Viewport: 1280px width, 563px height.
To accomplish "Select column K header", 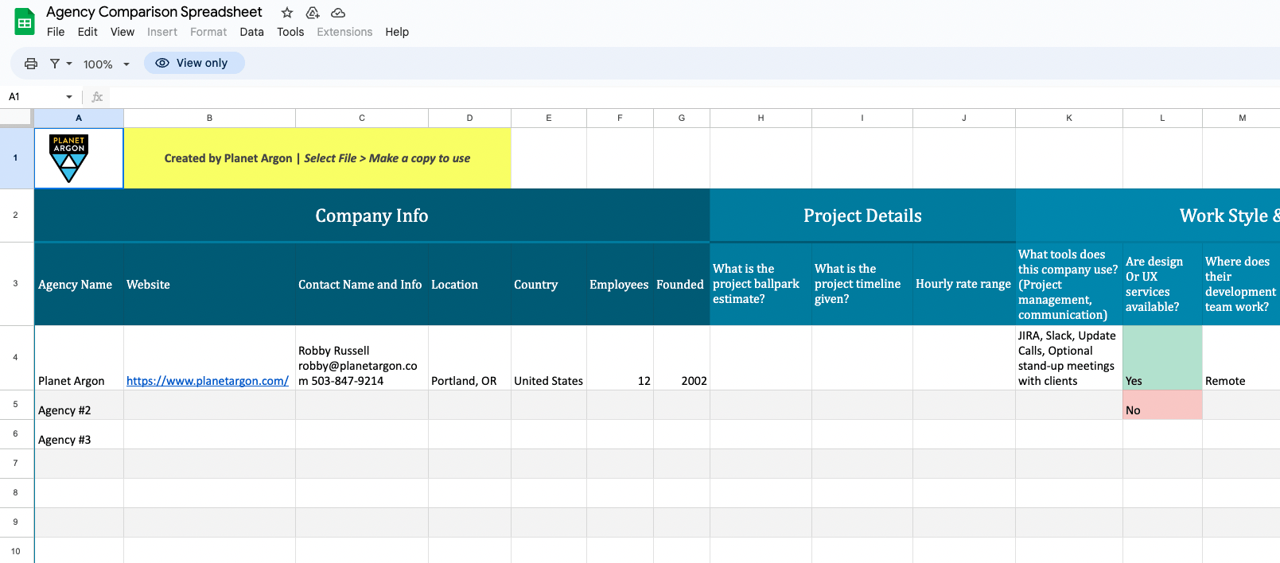I will point(1068,118).
